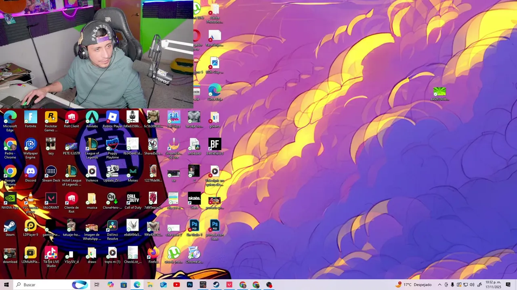The height and width of the screenshot is (290, 517).
Task: Select the League of Legends icon
Action: [x=92, y=148]
